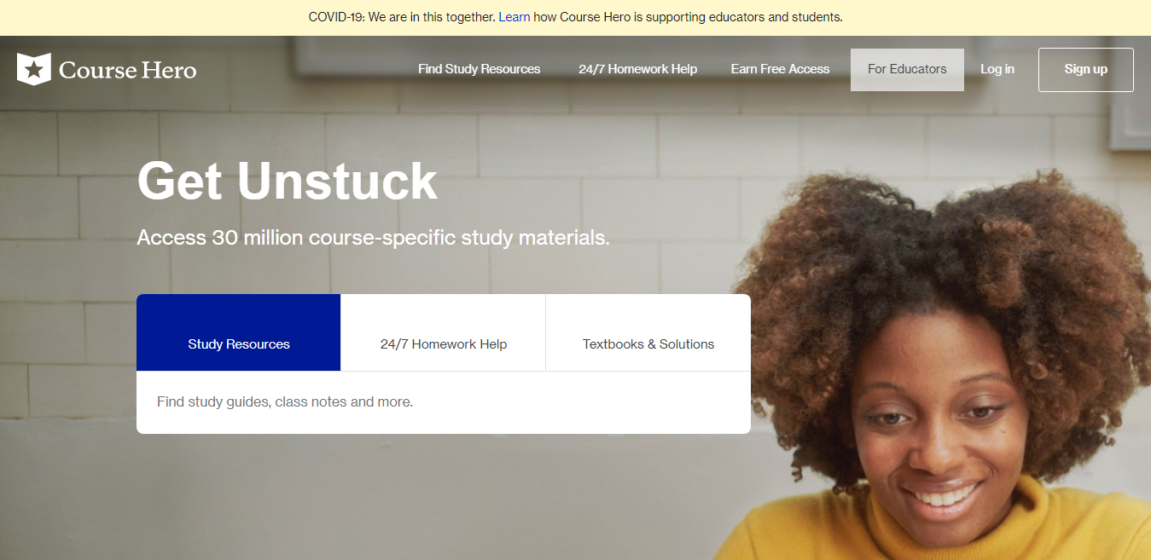This screenshot has height=560, width=1151.
Task: Click the Course Hero star shield logo icon
Action: click(34, 69)
